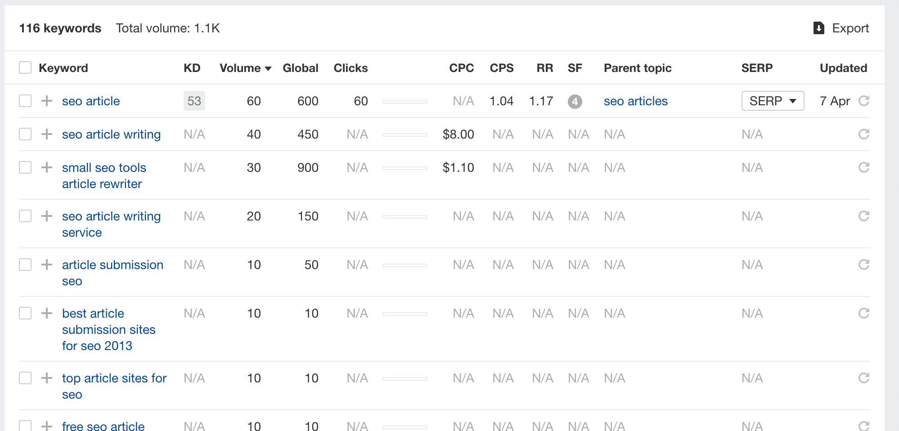Sort table by CPC column header
899x431 pixels.
[x=462, y=68]
